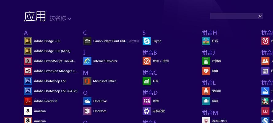The height and width of the screenshot is (123, 273).
Task: Launch Adobe Extension Manager app
Action: pyautogui.click(x=50, y=71)
